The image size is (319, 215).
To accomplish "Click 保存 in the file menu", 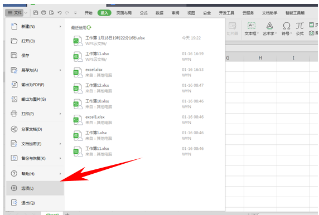I will coord(35,56).
